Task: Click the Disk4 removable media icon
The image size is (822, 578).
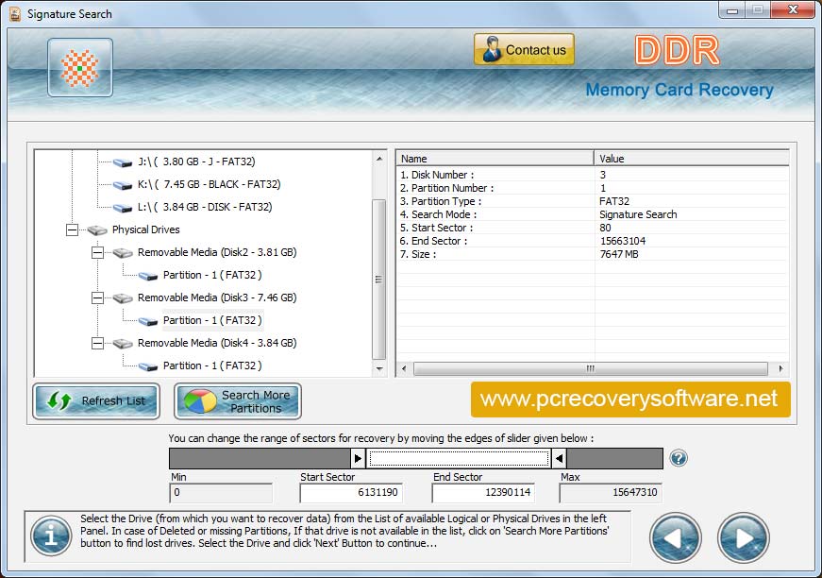Action: point(123,344)
